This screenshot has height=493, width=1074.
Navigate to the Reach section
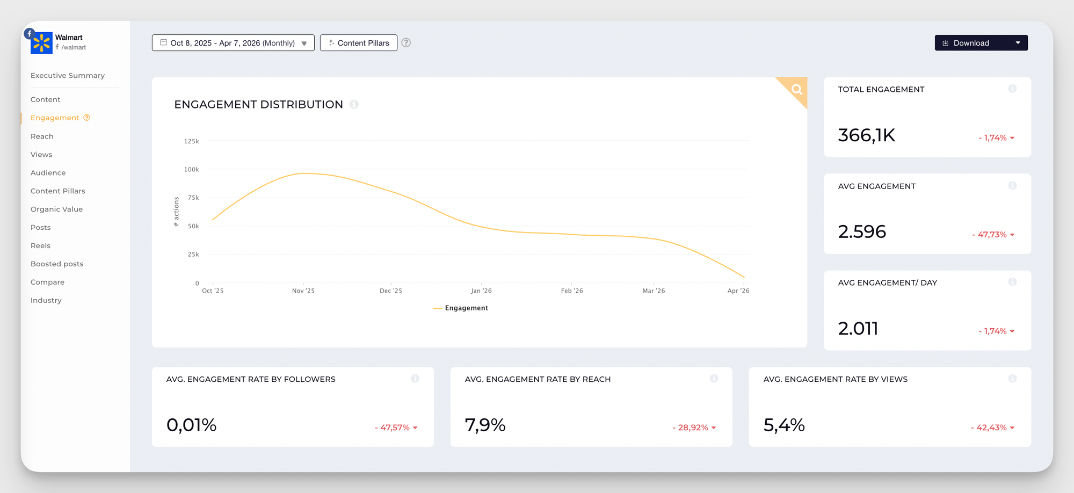click(42, 136)
